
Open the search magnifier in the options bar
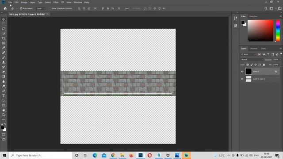tap(266, 8)
